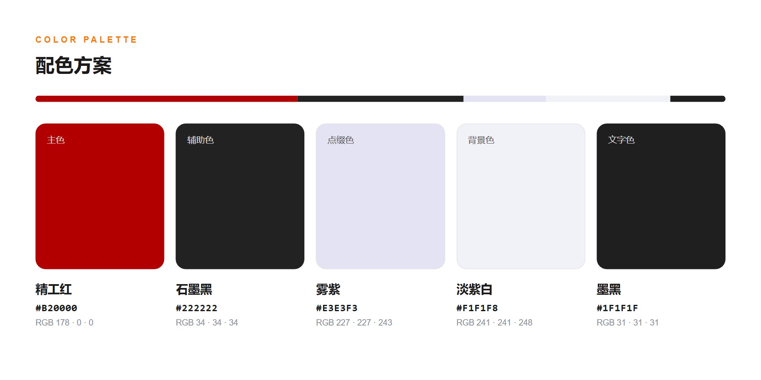Select the 文字色 ink black swatch
761x380 pixels.
[661, 196]
